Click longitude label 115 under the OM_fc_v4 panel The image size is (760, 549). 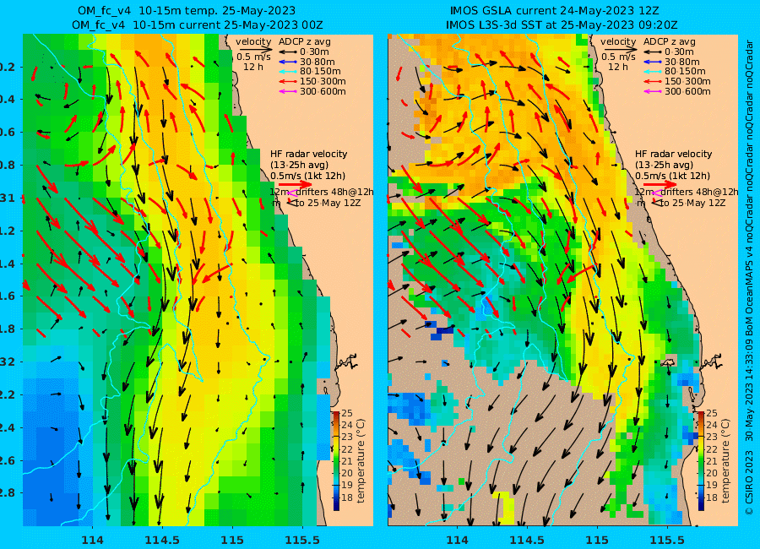coord(232,540)
